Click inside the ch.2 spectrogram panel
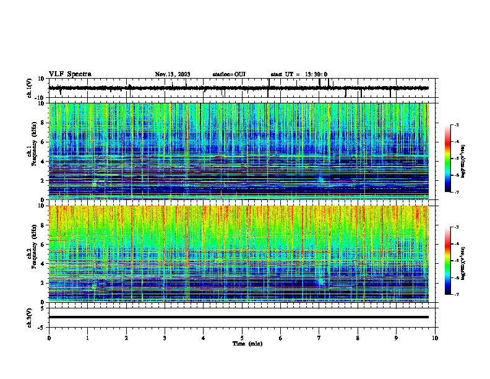The width and height of the screenshot is (490, 379). click(239, 254)
